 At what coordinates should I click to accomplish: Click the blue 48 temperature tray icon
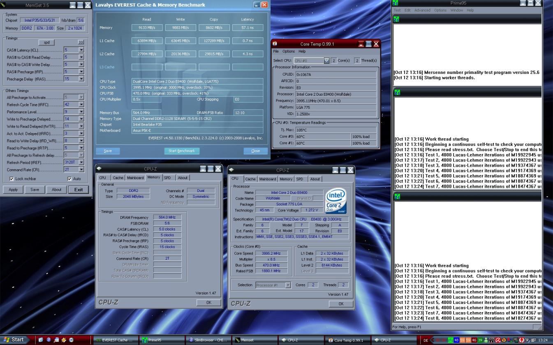pyautogui.click(x=456, y=340)
